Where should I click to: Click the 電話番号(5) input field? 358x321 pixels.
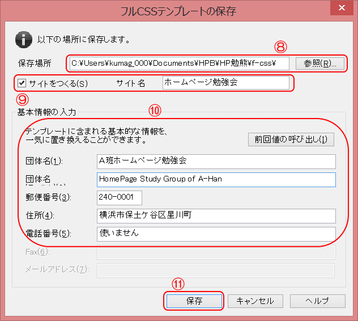[x=216, y=234]
